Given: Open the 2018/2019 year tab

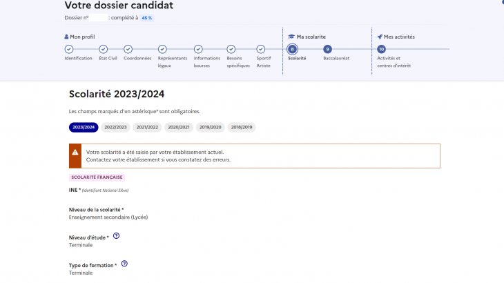Looking at the screenshot, I should coord(242,127).
